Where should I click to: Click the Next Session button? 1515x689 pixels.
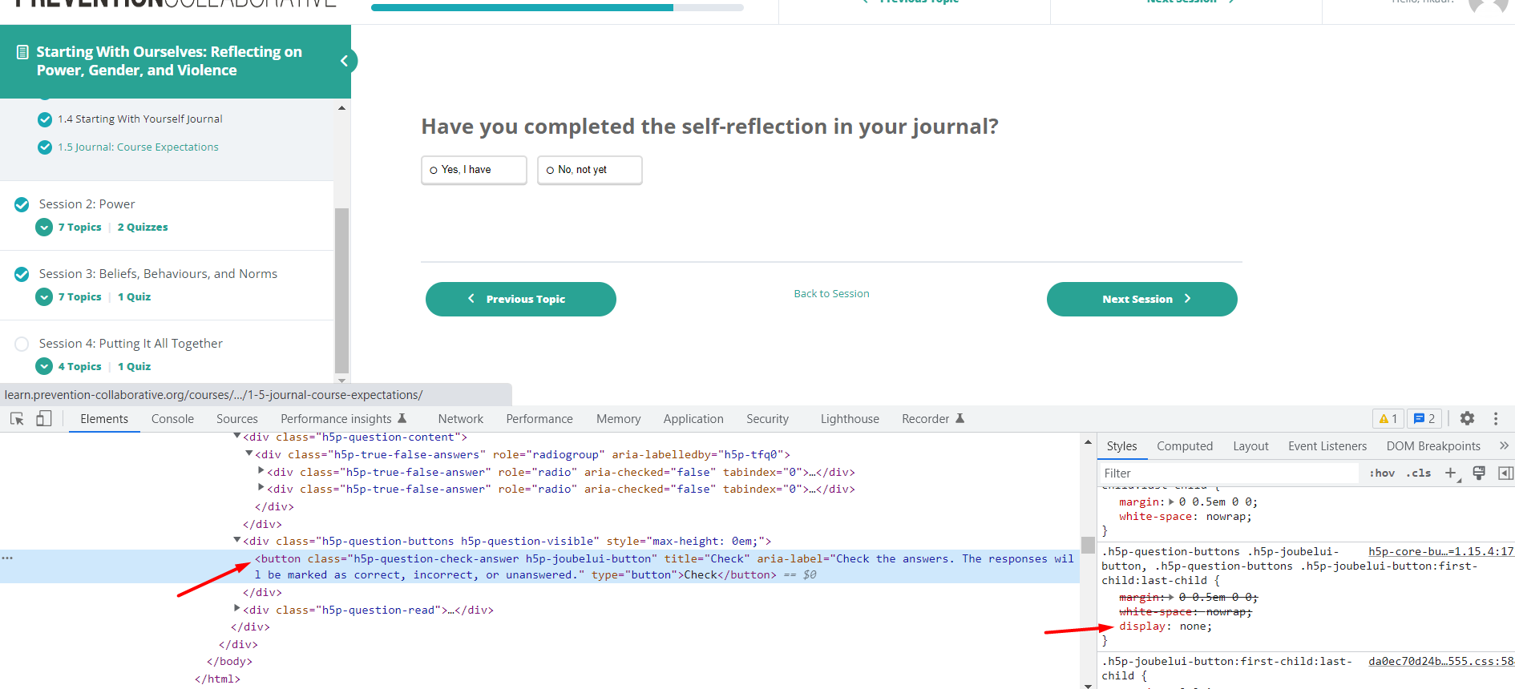(x=1141, y=299)
